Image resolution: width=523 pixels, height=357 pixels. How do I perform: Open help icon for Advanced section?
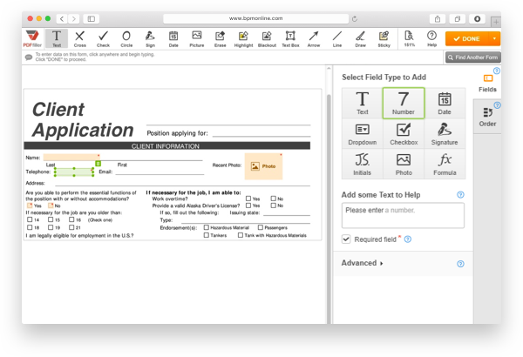point(460,264)
